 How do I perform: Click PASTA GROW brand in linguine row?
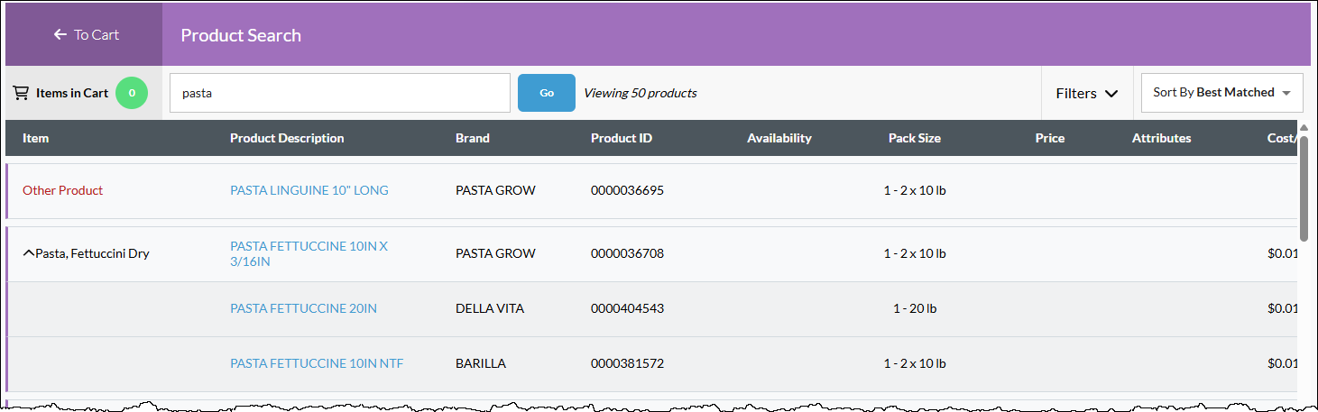pyautogui.click(x=495, y=190)
